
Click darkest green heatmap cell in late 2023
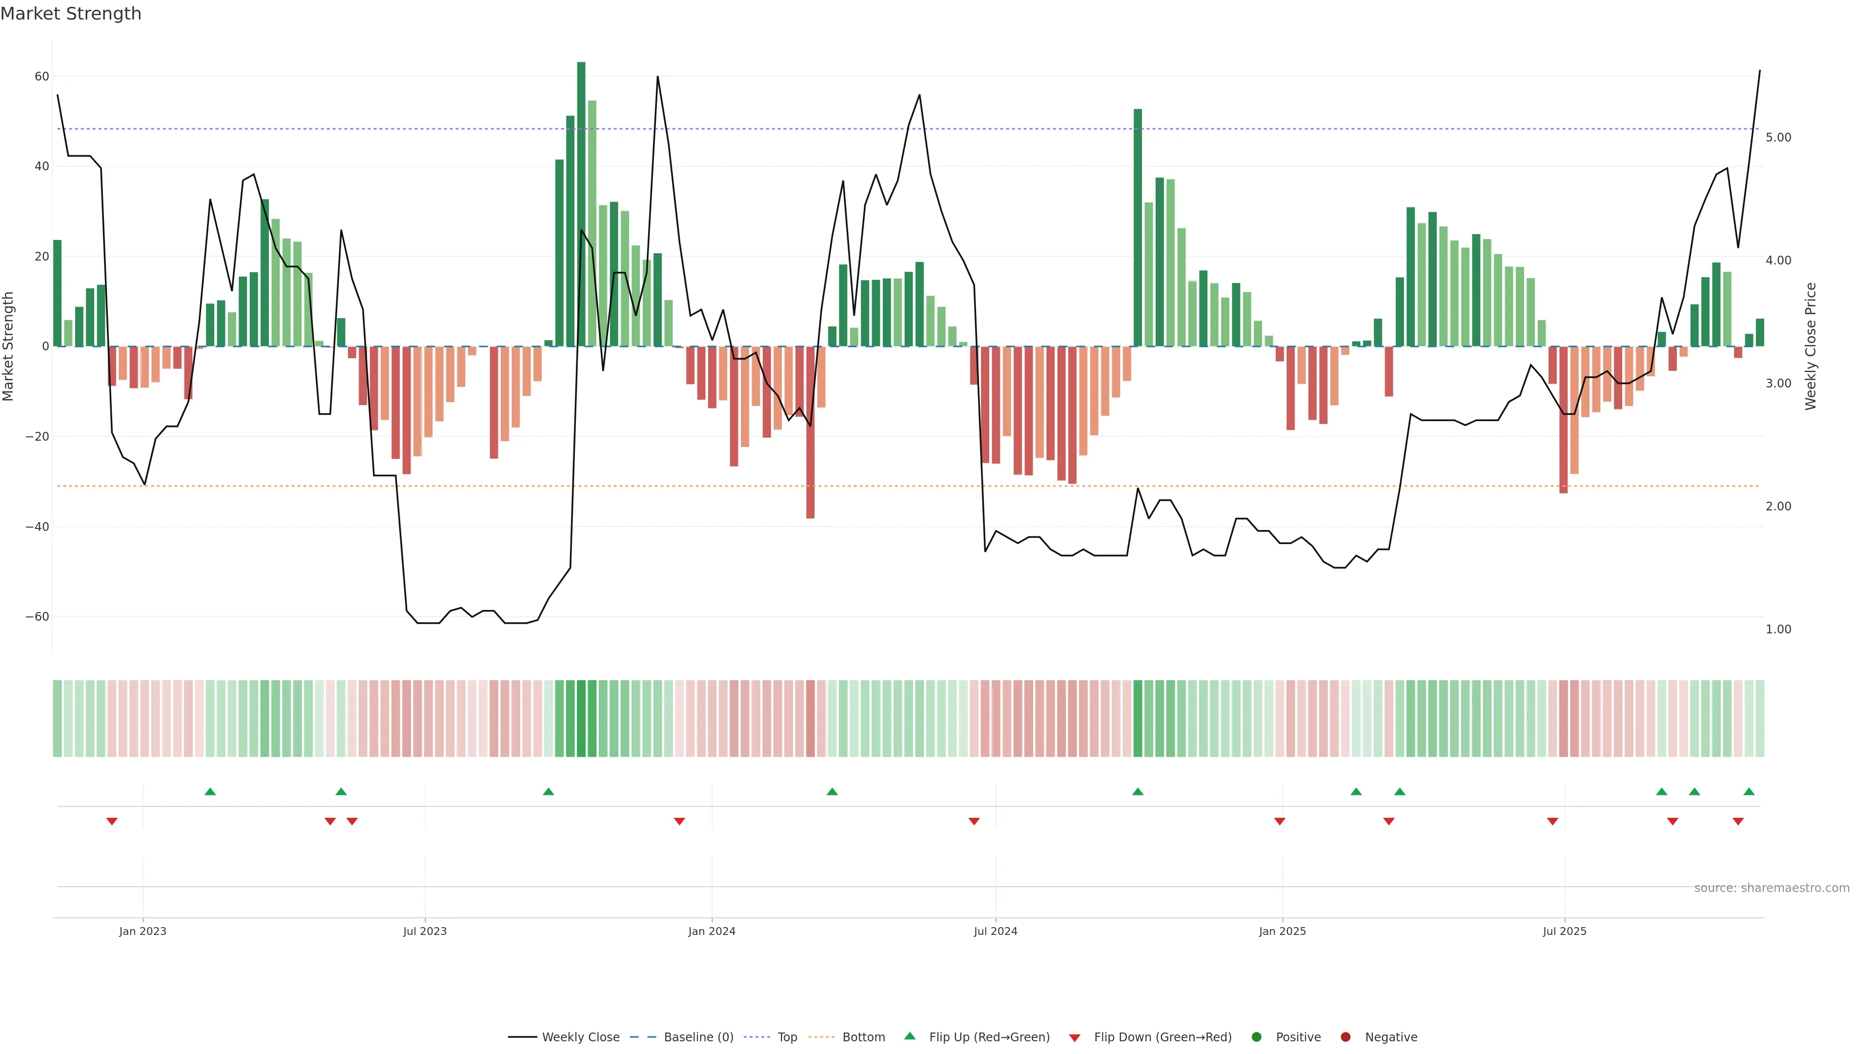click(x=581, y=718)
